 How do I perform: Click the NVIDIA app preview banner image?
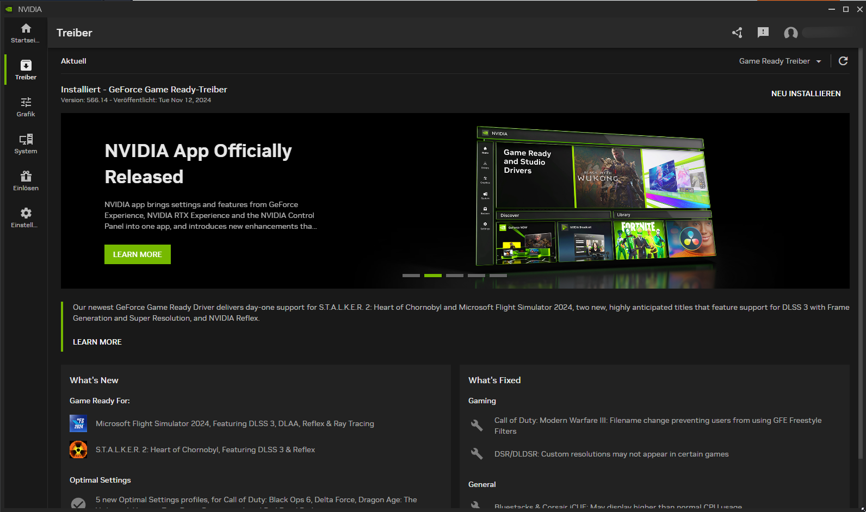tap(596, 196)
